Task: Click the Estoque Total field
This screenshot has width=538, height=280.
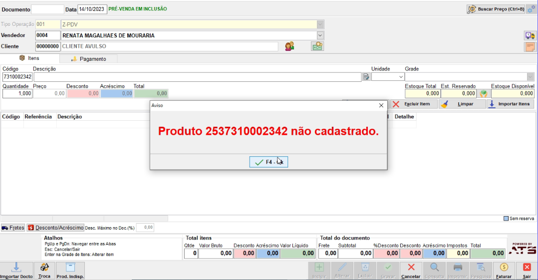Action: (x=422, y=93)
